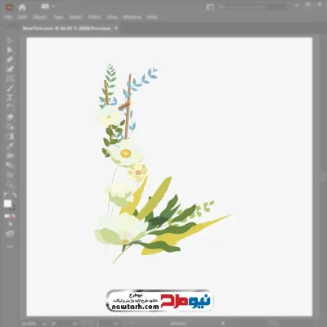
Task: Select the Gradient tool
Action: click(10, 137)
